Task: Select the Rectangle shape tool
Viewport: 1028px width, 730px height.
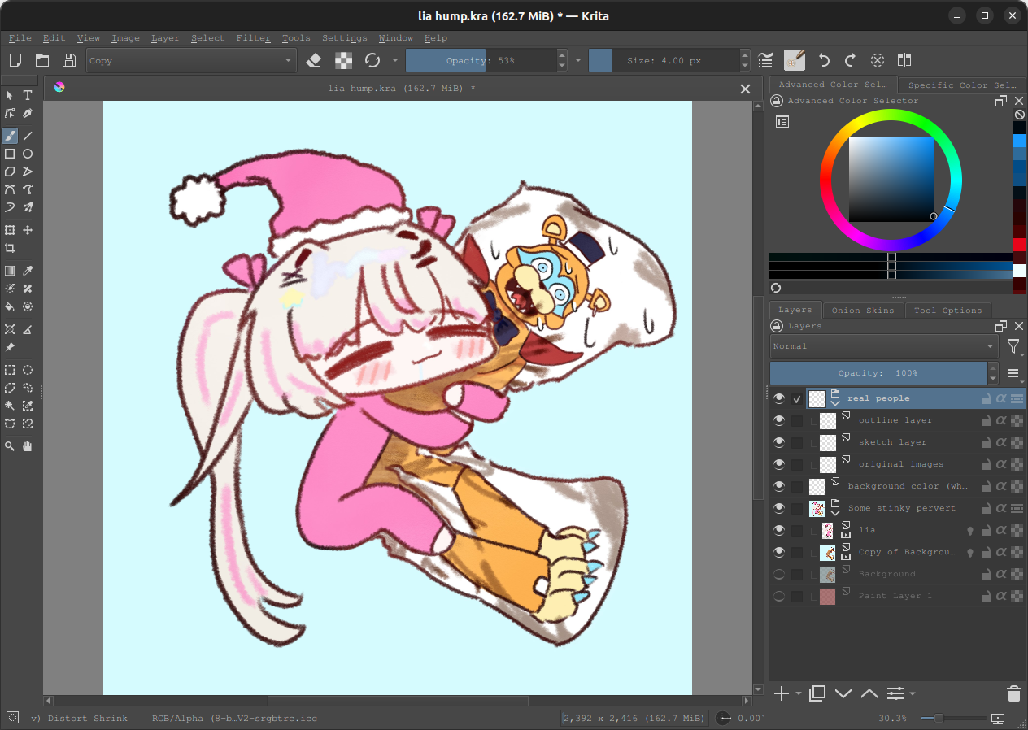Action: point(10,154)
